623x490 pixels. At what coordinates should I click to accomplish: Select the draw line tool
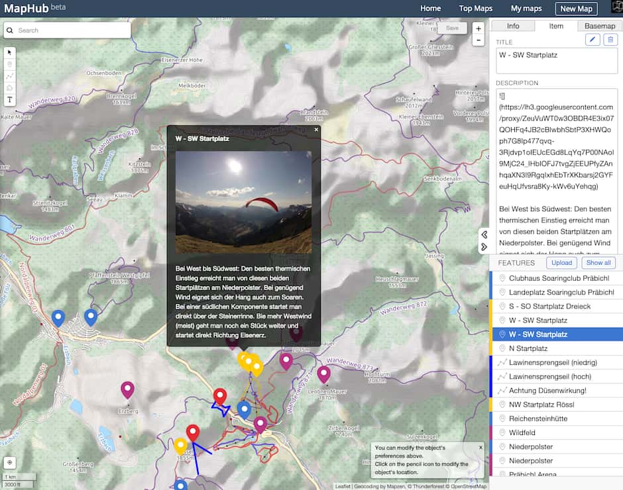(x=10, y=76)
